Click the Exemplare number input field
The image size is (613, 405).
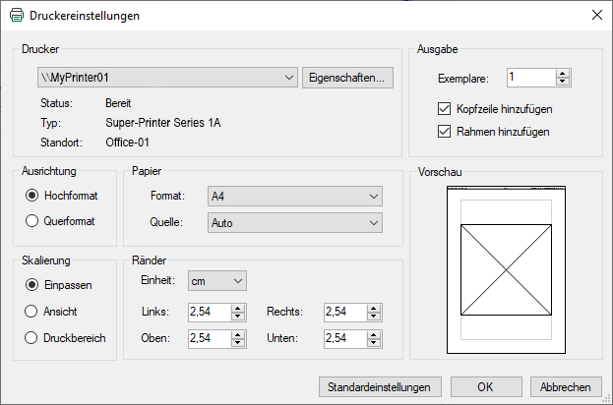(529, 77)
